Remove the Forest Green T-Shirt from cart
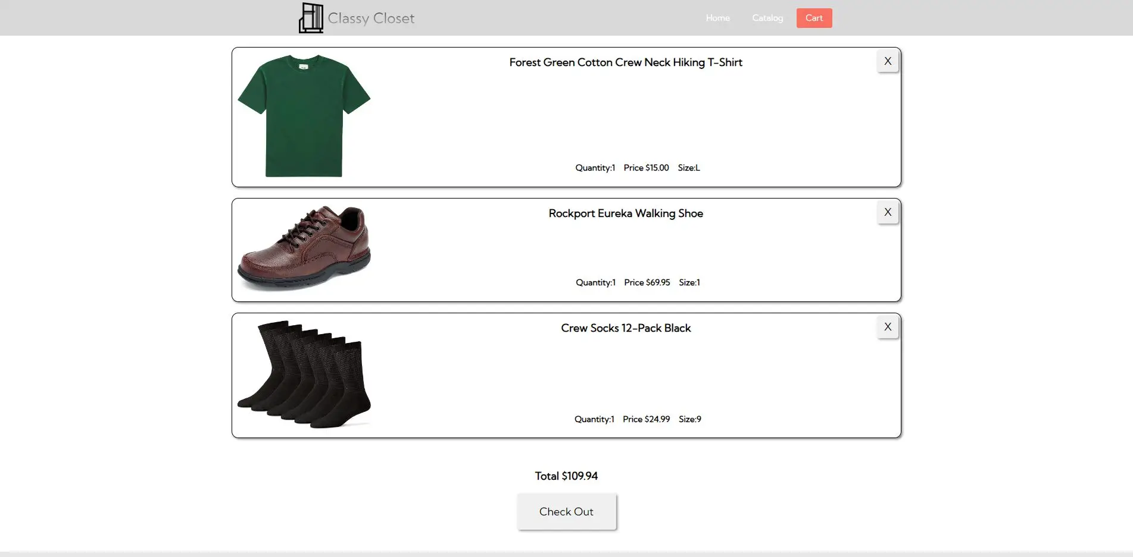The image size is (1133, 557). pyautogui.click(x=887, y=61)
